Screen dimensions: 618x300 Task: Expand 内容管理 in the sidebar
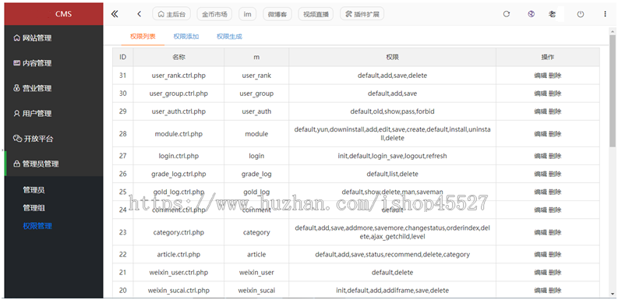click(x=54, y=63)
